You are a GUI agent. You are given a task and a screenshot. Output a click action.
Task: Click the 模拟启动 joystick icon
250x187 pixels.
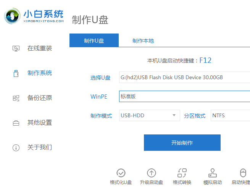pyautogui.click(x=213, y=173)
